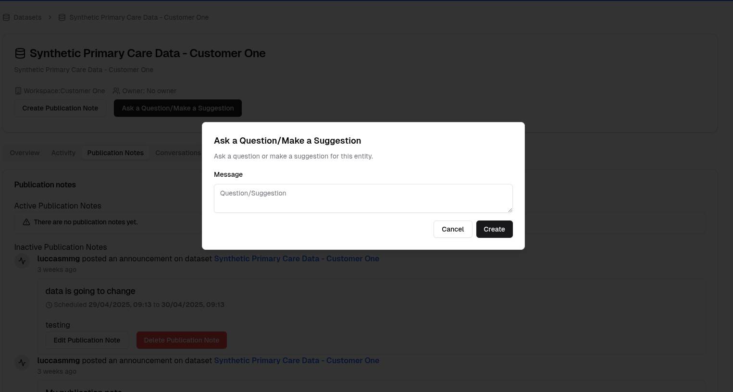Type in the Question/Suggestion message field
Image resolution: width=733 pixels, height=392 pixels.
[x=363, y=198]
